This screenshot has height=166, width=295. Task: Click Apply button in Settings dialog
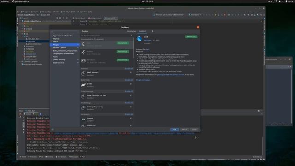(x=194, y=130)
